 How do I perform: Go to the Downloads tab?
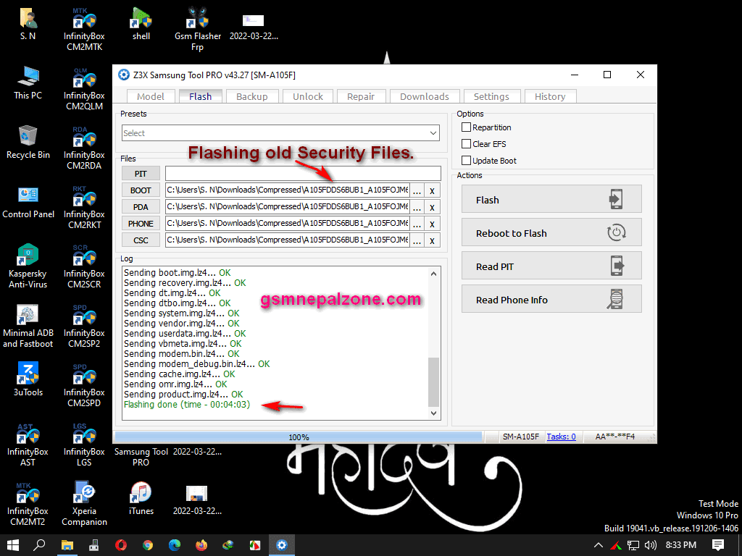click(425, 96)
